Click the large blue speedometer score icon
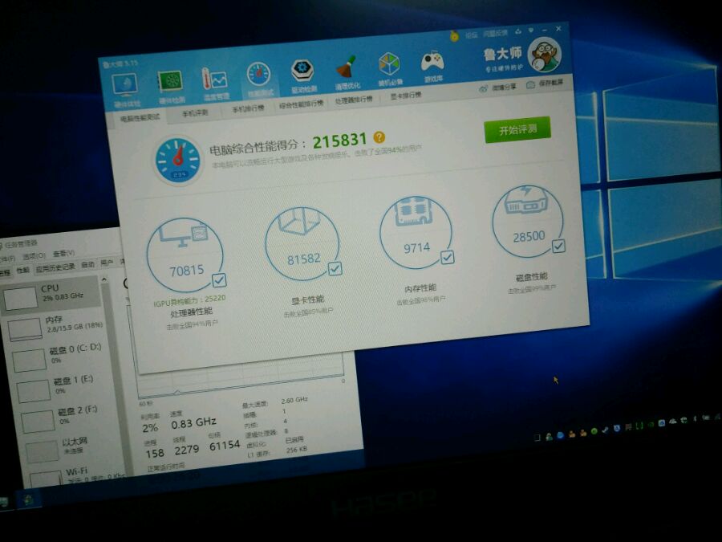The width and height of the screenshot is (722, 542). [x=178, y=161]
